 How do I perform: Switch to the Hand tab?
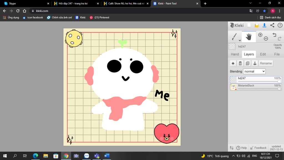tap(235, 54)
